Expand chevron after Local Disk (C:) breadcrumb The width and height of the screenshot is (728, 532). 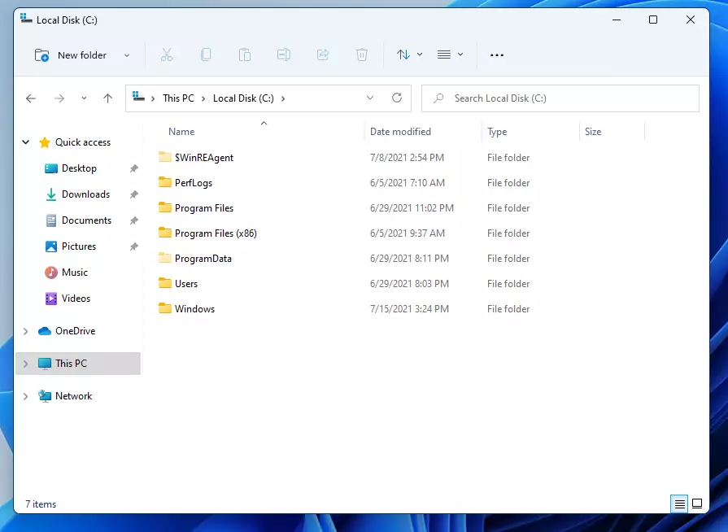pyautogui.click(x=283, y=98)
